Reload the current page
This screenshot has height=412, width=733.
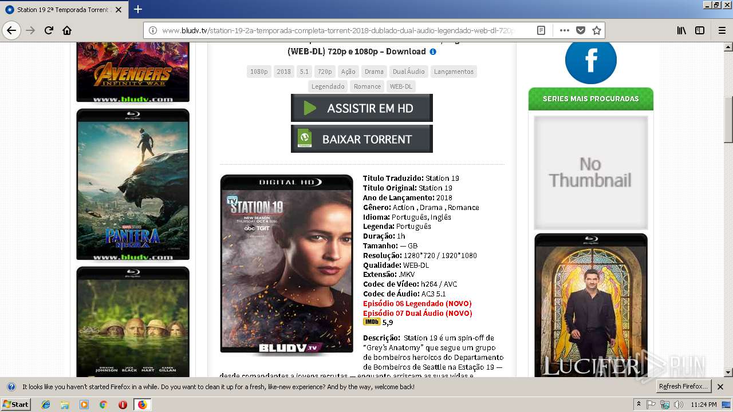tap(49, 30)
